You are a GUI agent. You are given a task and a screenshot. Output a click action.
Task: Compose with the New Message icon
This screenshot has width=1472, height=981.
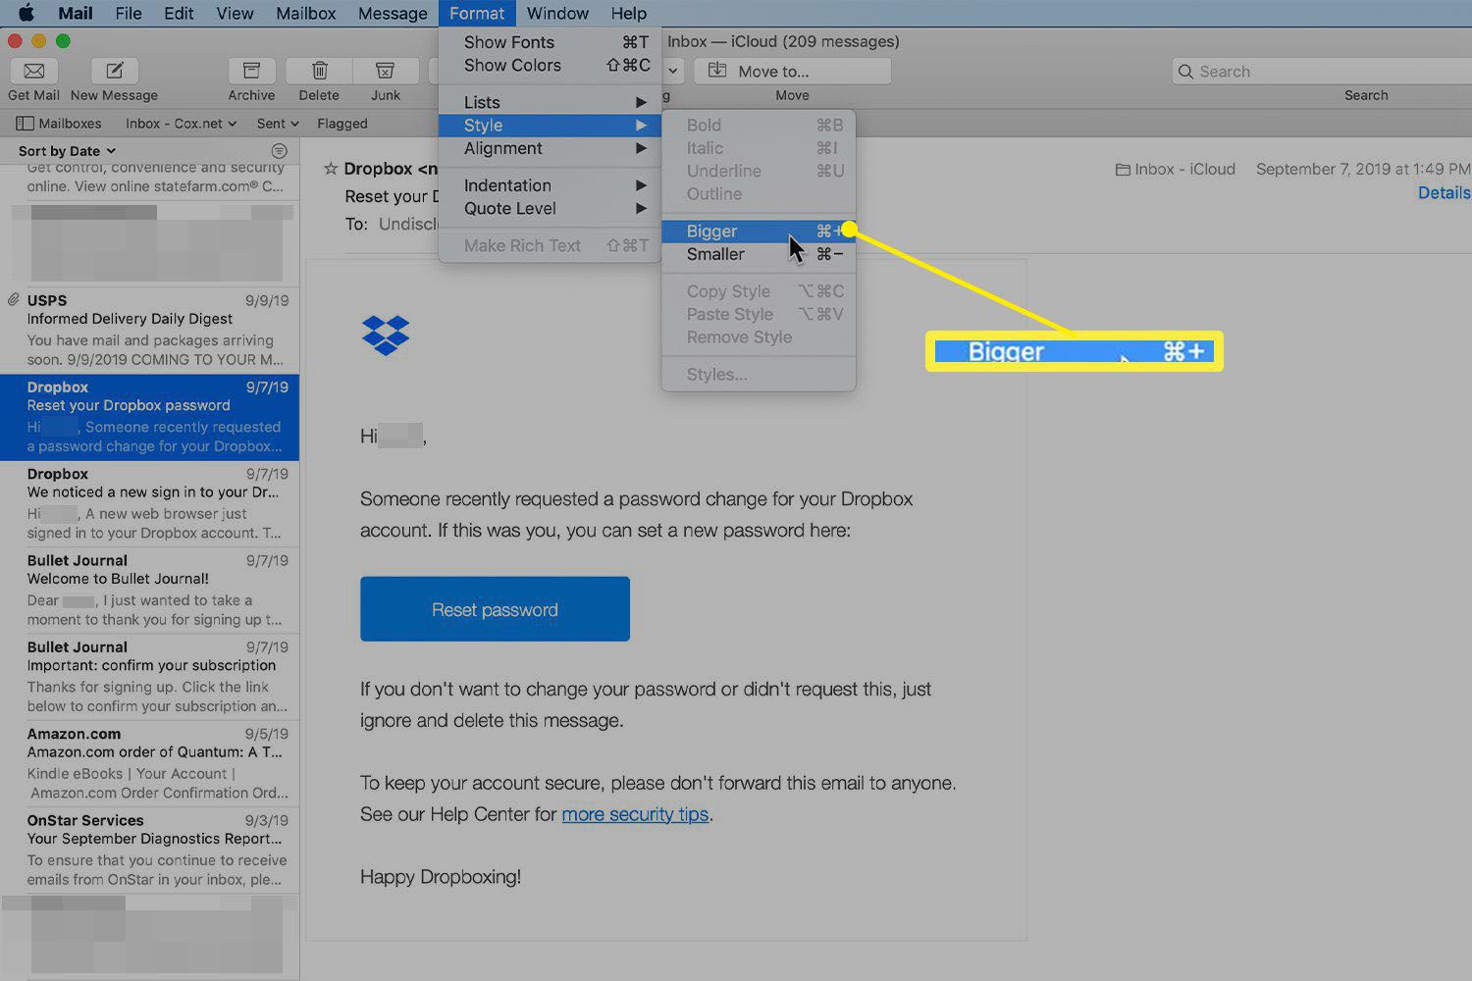pos(114,71)
